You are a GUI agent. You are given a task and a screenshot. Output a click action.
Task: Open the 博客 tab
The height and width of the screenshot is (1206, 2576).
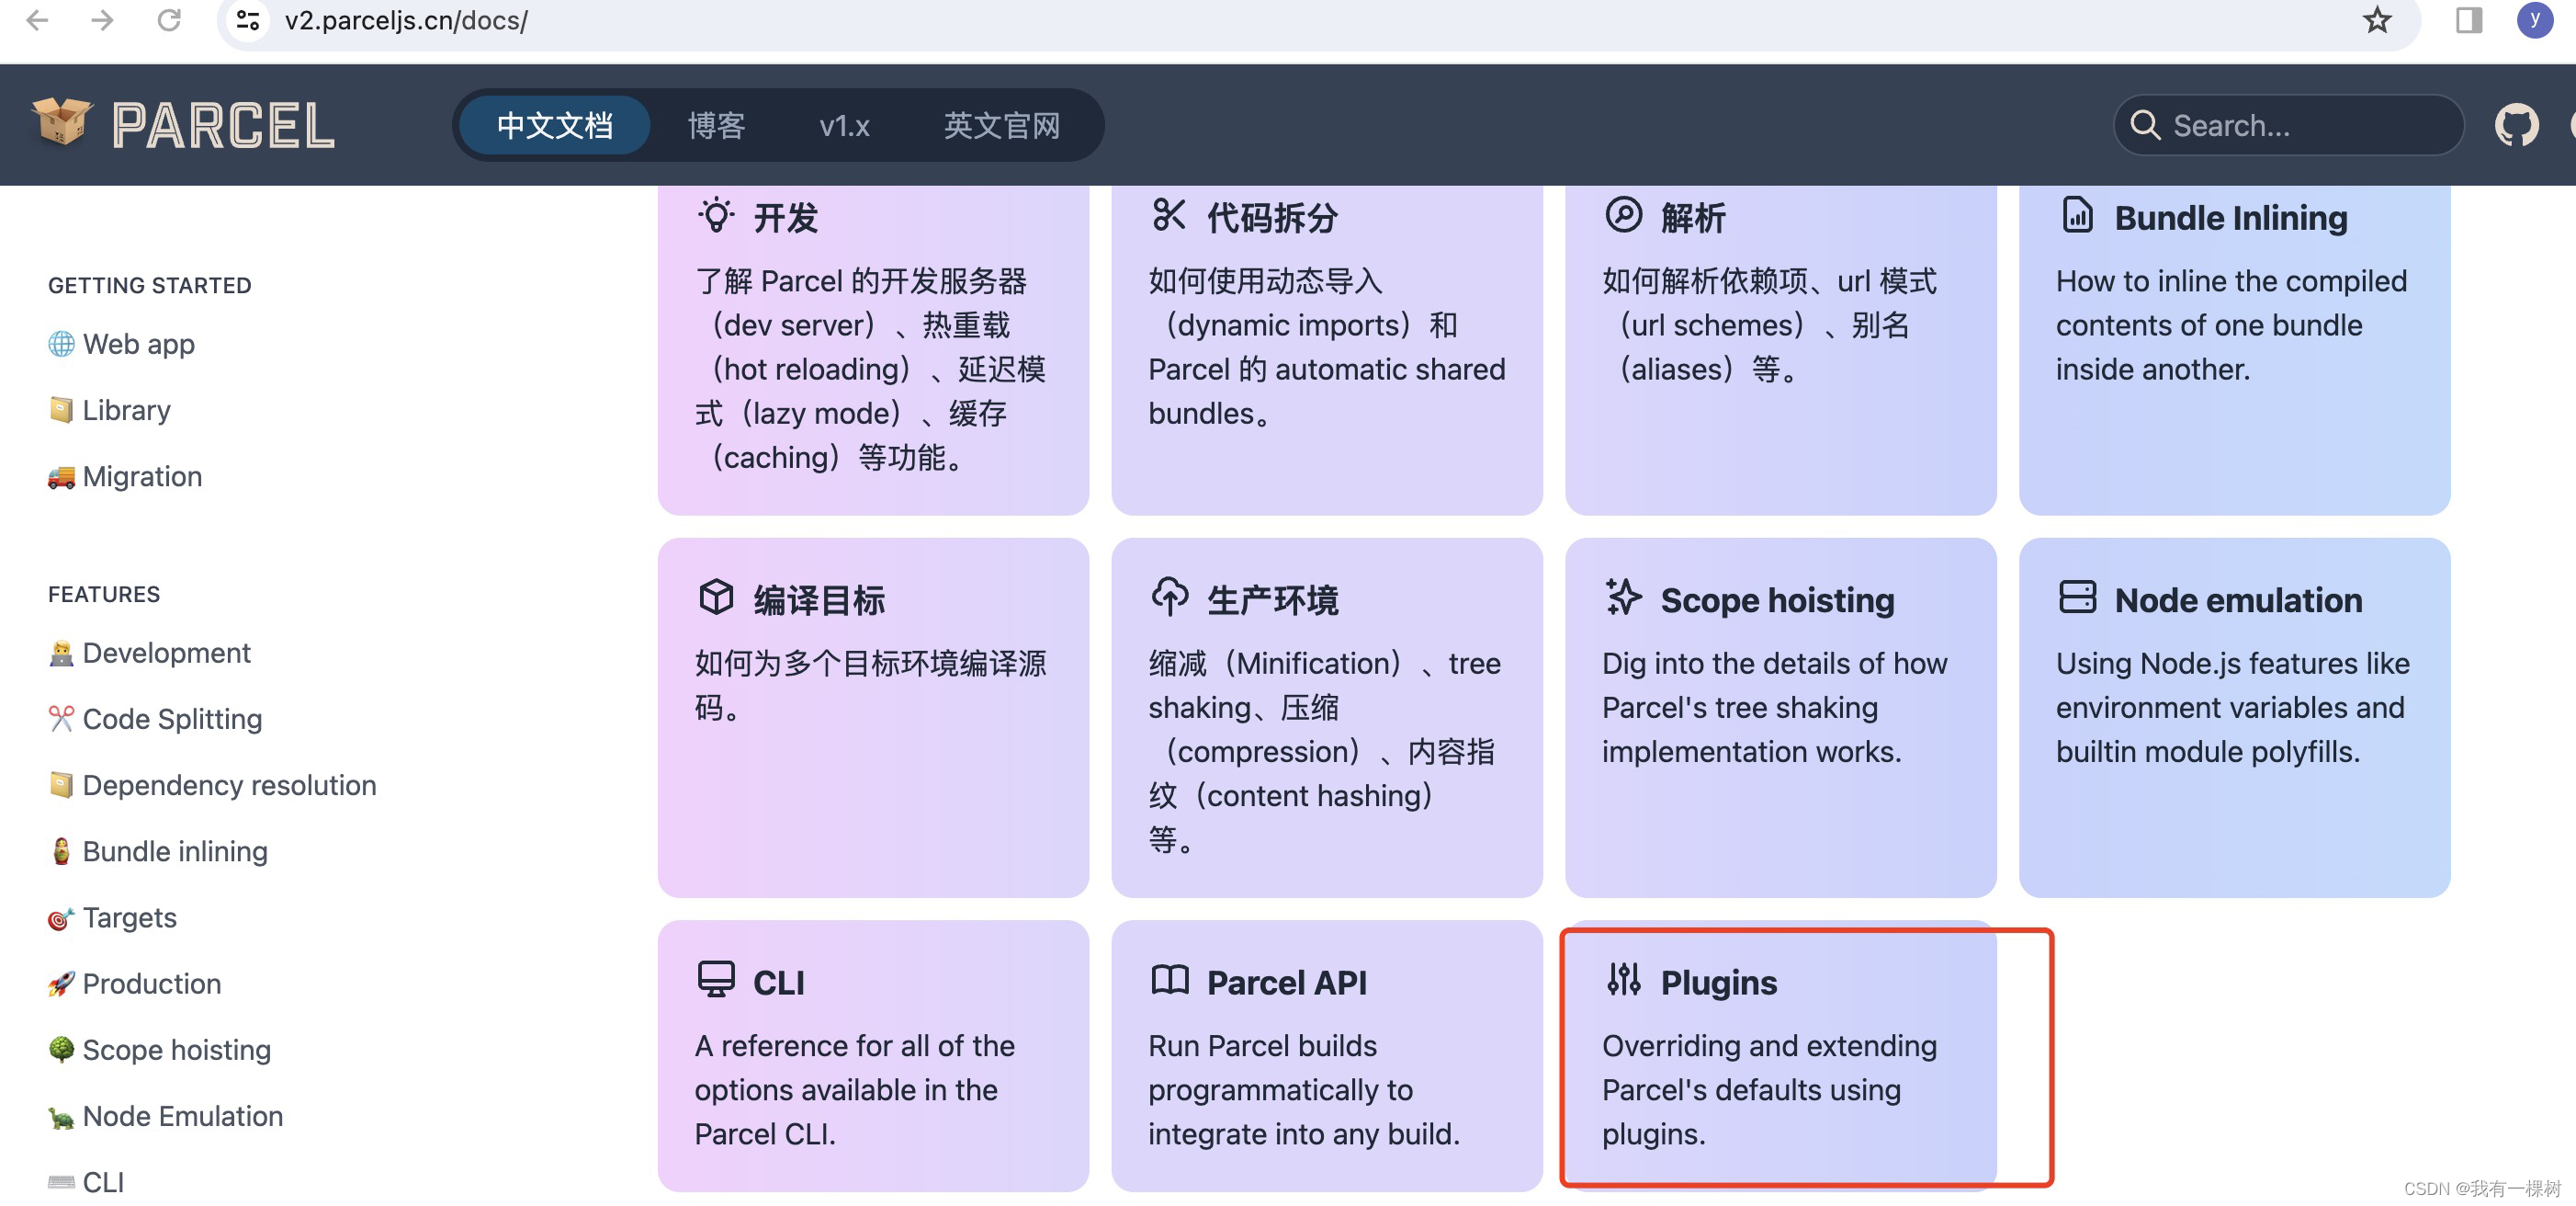point(716,125)
